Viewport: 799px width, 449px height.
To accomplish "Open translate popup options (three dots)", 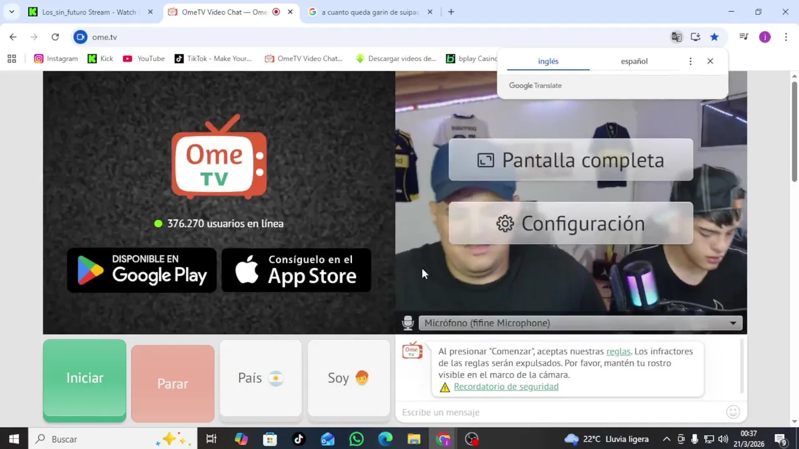I will [x=690, y=61].
